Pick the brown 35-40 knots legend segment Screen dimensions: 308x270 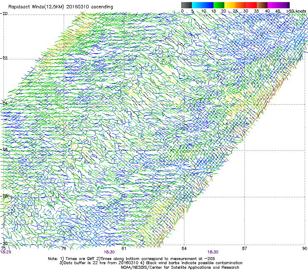(262, 5)
